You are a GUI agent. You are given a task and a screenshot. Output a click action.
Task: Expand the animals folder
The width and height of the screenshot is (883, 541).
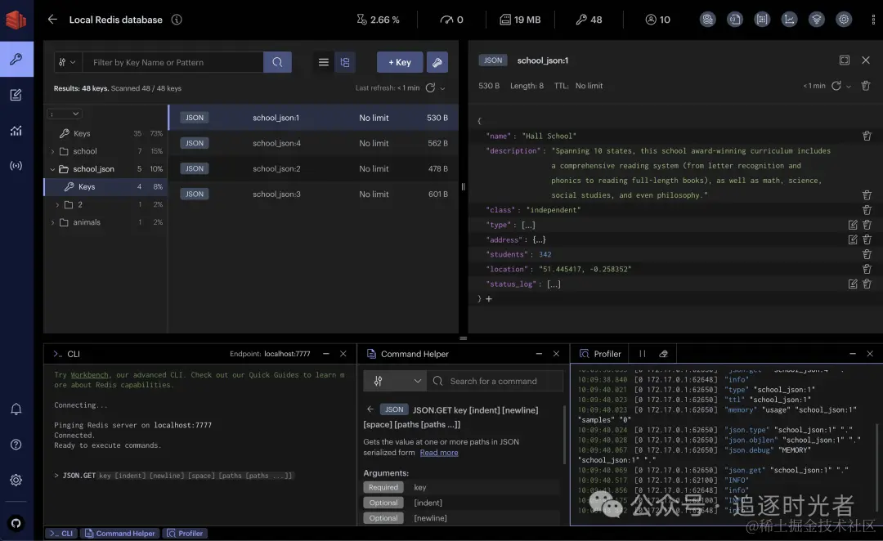click(52, 222)
